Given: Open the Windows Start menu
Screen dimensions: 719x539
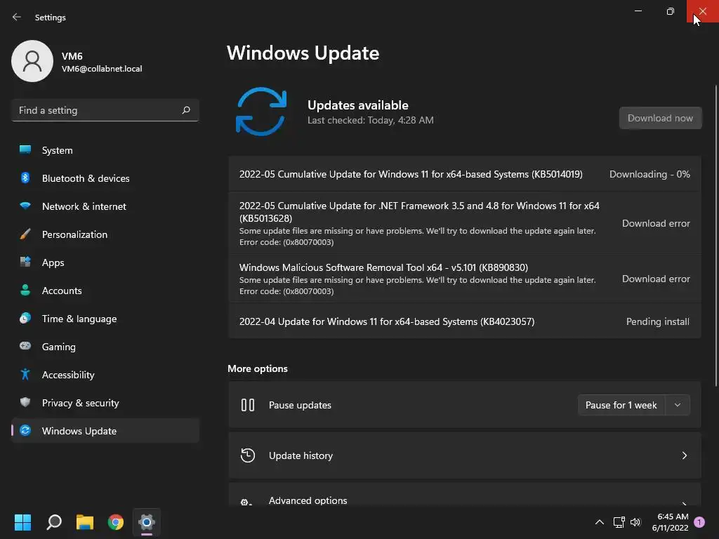Looking at the screenshot, I should coord(22,522).
